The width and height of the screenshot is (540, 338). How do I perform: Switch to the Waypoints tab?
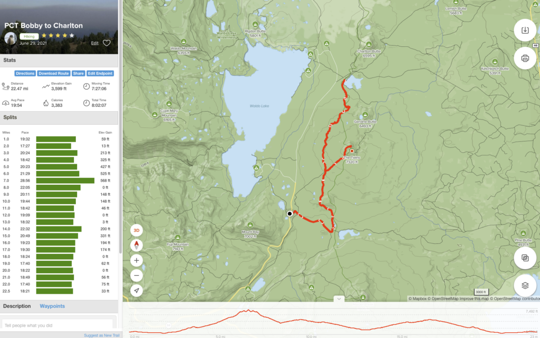click(x=52, y=306)
